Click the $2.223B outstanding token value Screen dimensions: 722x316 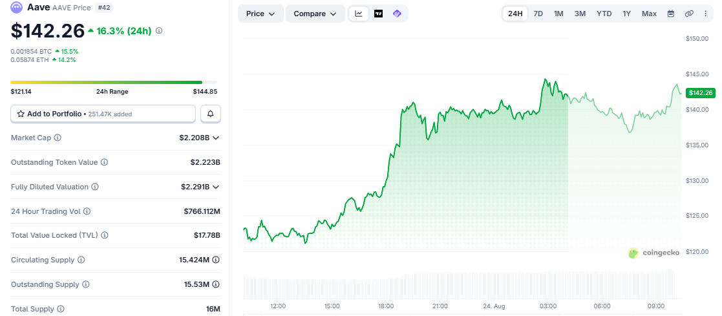point(205,162)
